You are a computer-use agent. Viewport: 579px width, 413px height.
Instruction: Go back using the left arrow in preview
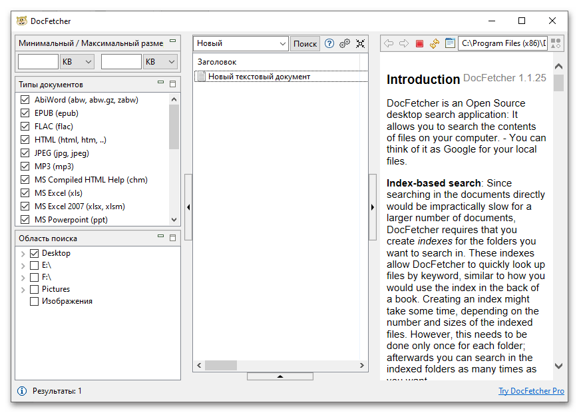click(389, 43)
